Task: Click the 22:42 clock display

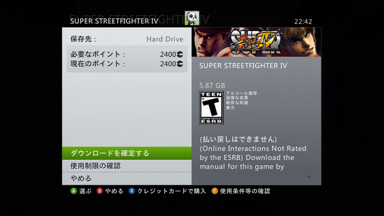Action: (303, 22)
